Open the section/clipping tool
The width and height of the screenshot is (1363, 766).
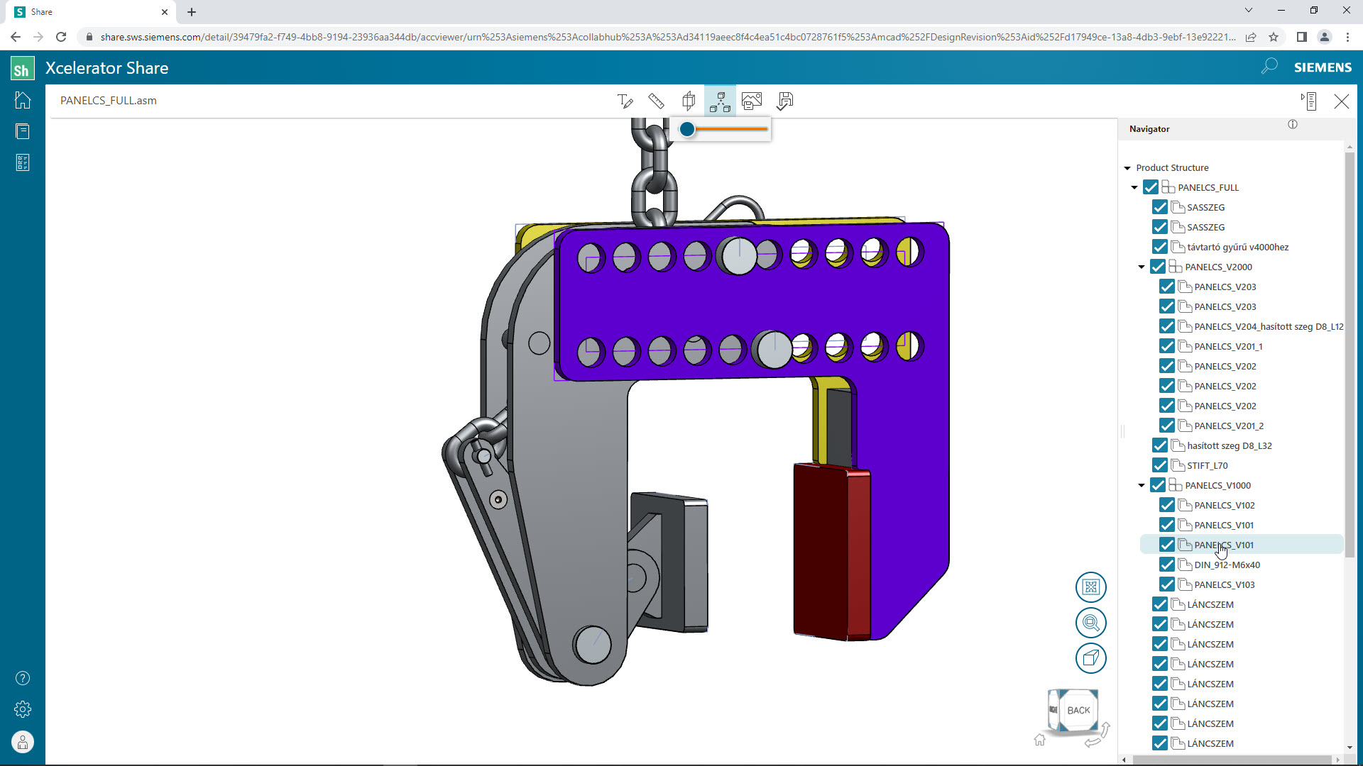(689, 101)
